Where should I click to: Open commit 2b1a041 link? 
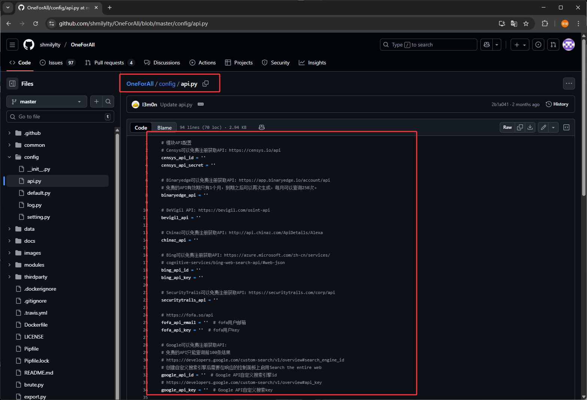[x=500, y=104]
